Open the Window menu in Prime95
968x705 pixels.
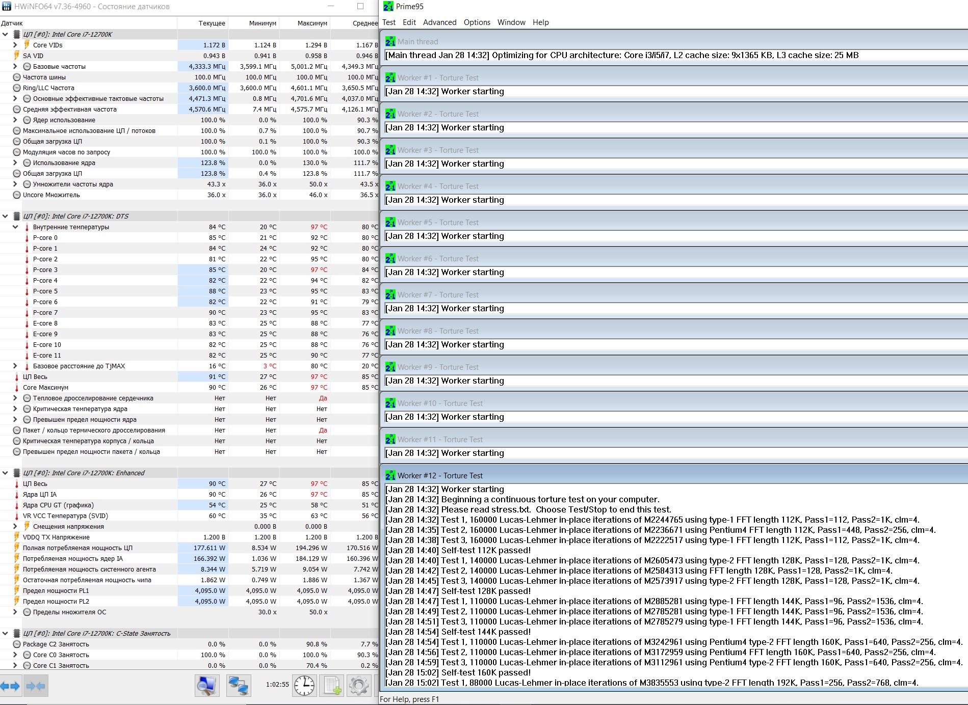[511, 22]
